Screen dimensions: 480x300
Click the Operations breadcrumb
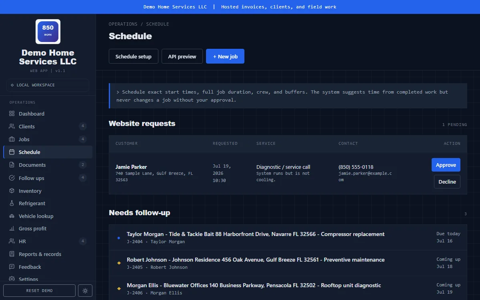pos(123,24)
